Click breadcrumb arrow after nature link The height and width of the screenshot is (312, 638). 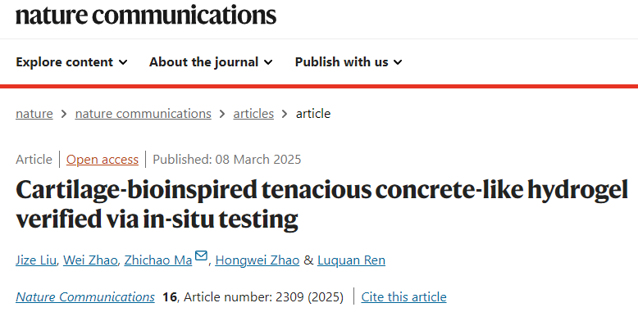point(64,114)
